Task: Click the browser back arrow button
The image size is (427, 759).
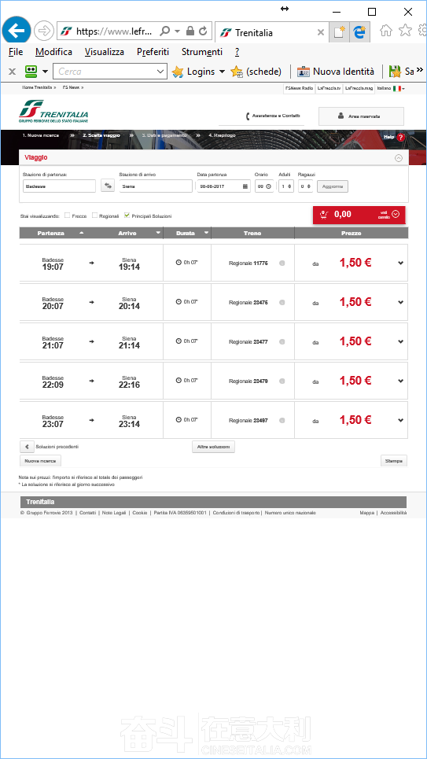Action: pyautogui.click(x=16, y=31)
